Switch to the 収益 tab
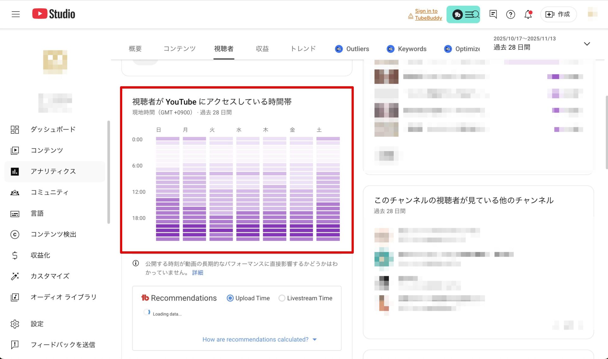 262,49
